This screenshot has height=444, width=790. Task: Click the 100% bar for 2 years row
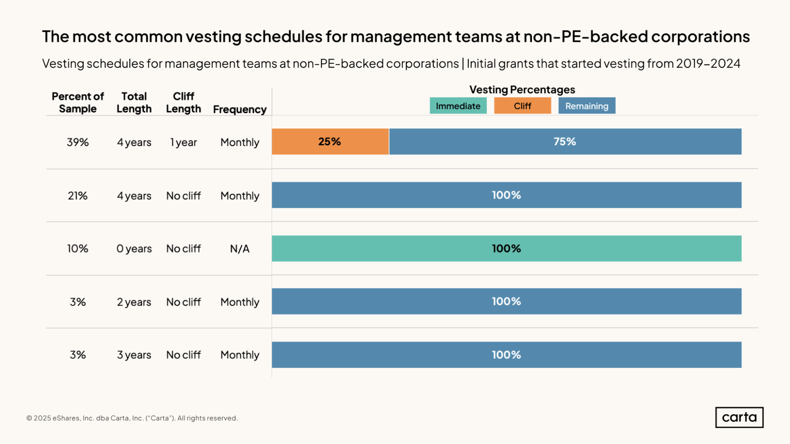pos(506,302)
